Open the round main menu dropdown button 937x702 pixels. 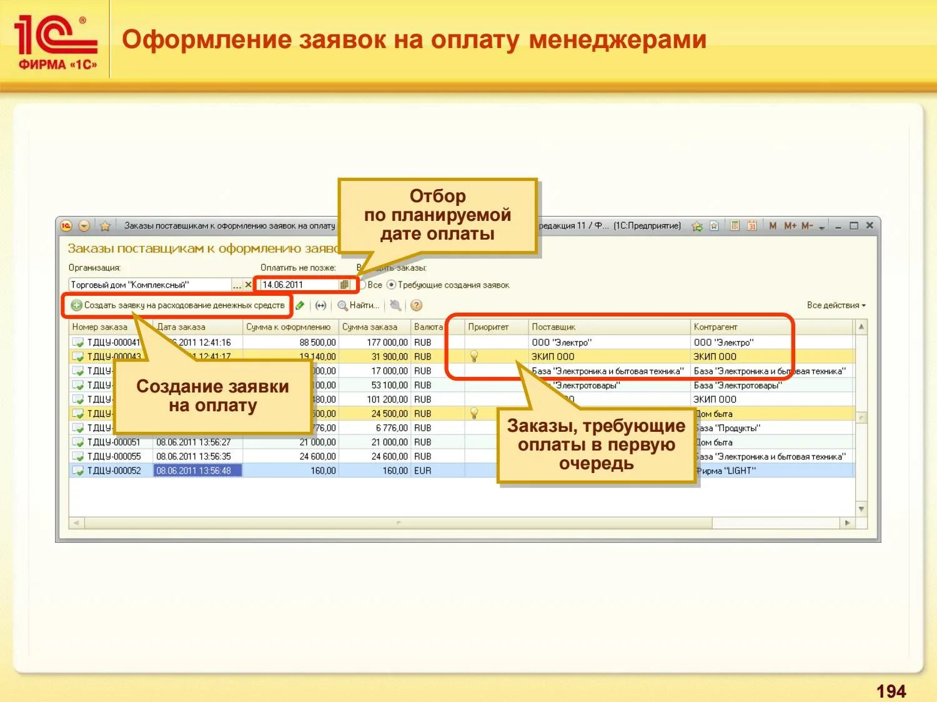tap(84, 226)
